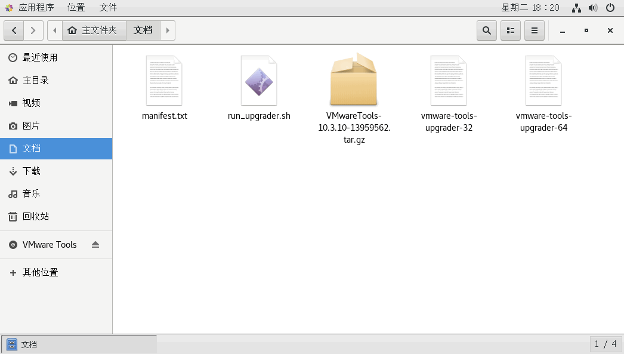This screenshot has height=354, width=624.
Task: Open the 文件 menu in the top bar
Action: point(108,8)
